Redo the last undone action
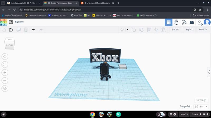This screenshot has width=211, height=118. 41,30
